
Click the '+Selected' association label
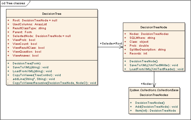pyautogui.click(x=107, y=44)
